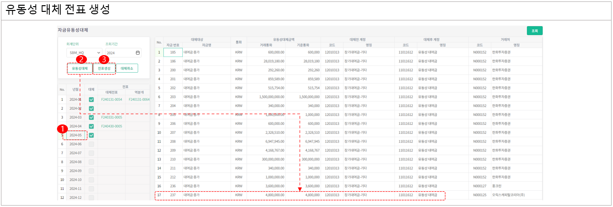Open the calendar icon in 조회기간 field
The height and width of the screenshot is (207, 613).
tap(138, 53)
